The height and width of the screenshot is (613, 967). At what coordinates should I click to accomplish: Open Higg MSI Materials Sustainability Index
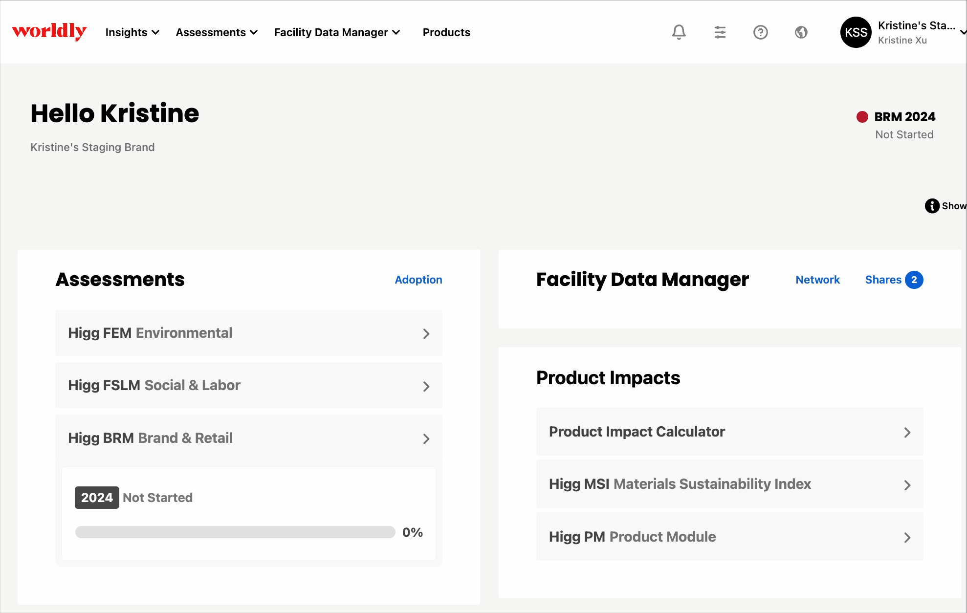(729, 484)
